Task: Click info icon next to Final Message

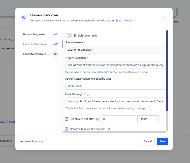Action: point(88,94)
